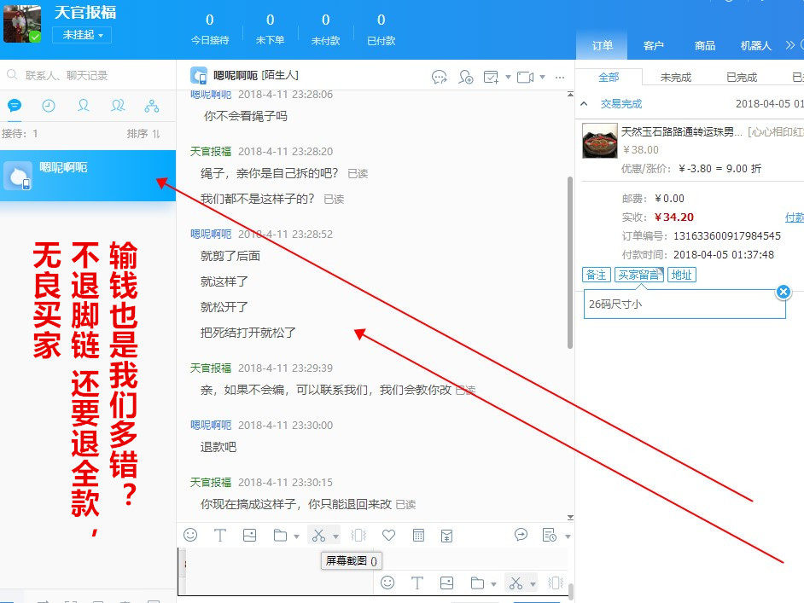Switch to the 客户 tab

[x=653, y=45]
